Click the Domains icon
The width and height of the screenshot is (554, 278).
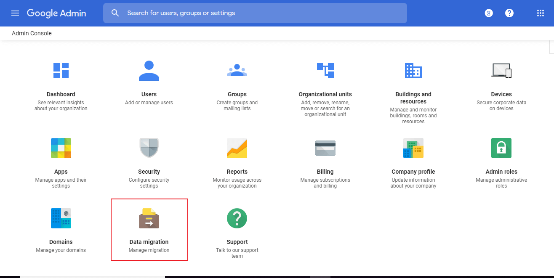click(61, 218)
